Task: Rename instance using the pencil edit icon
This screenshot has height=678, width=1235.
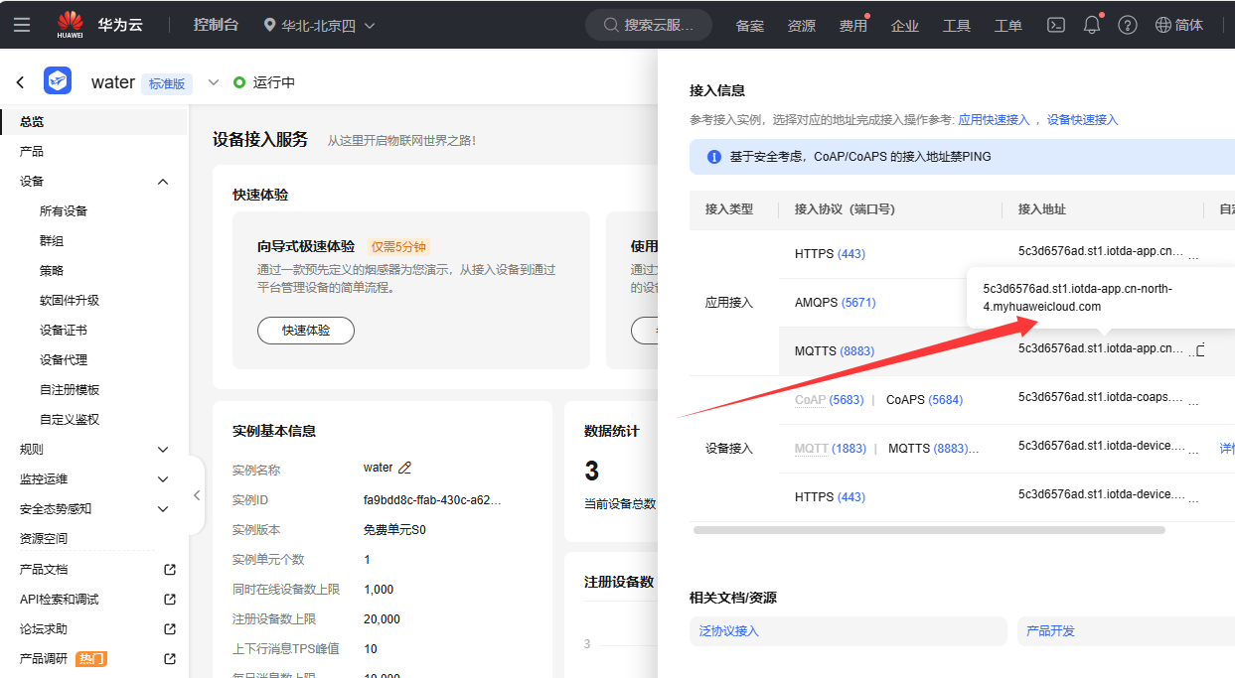Action: (x=404, y=467)
